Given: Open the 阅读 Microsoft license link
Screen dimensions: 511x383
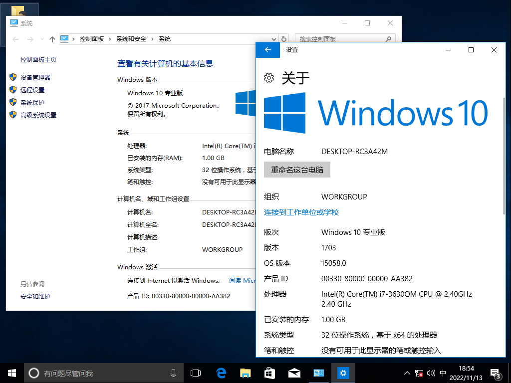Looking at the screenshot, I should (x=242, y=281).
